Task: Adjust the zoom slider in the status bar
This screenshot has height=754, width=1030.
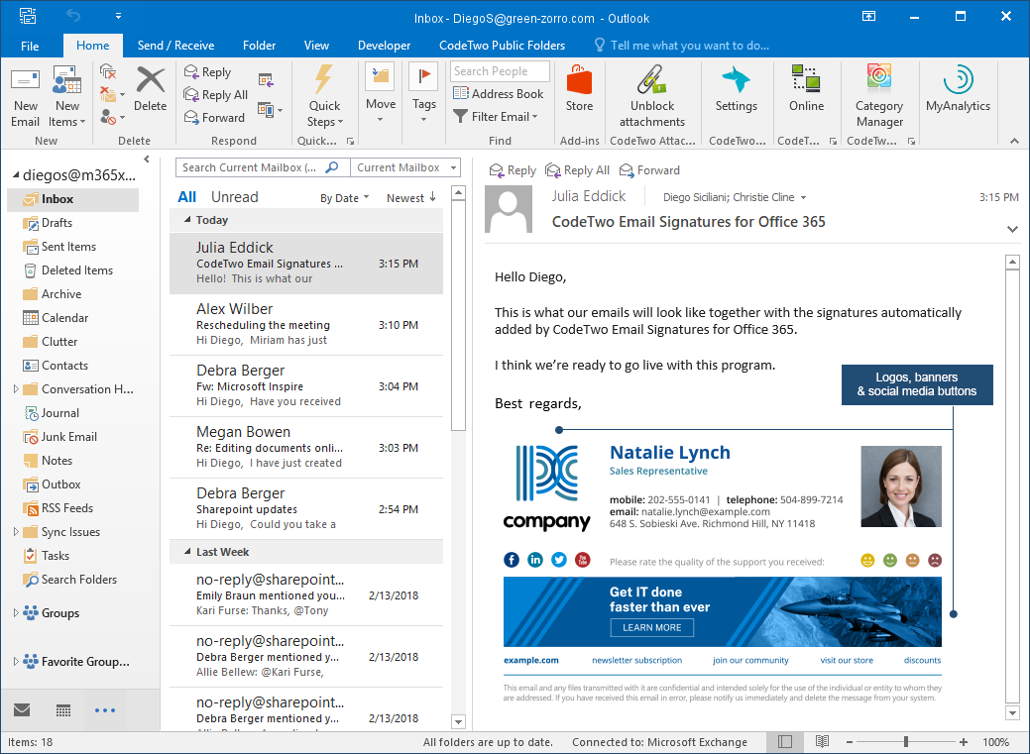Action: pos(906,741)
